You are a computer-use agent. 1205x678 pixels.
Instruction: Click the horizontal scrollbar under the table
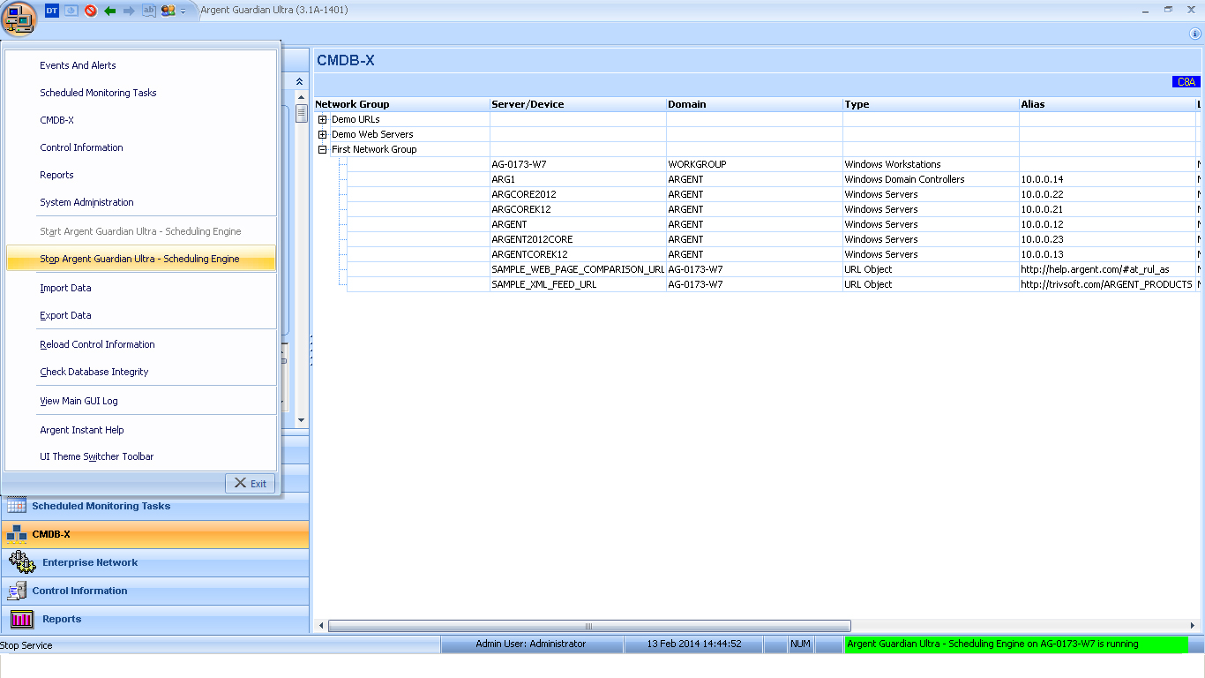click(x=588, y=626)
